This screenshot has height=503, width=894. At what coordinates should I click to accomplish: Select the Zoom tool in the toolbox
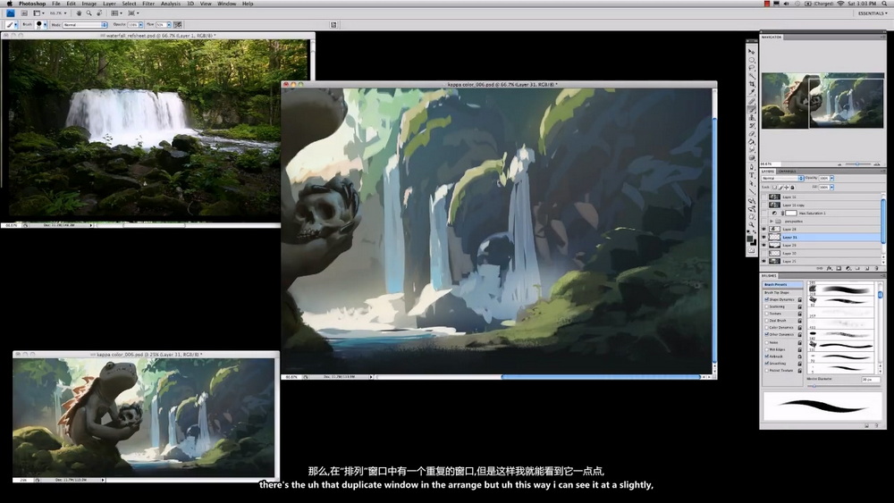(x=752, y=224)
